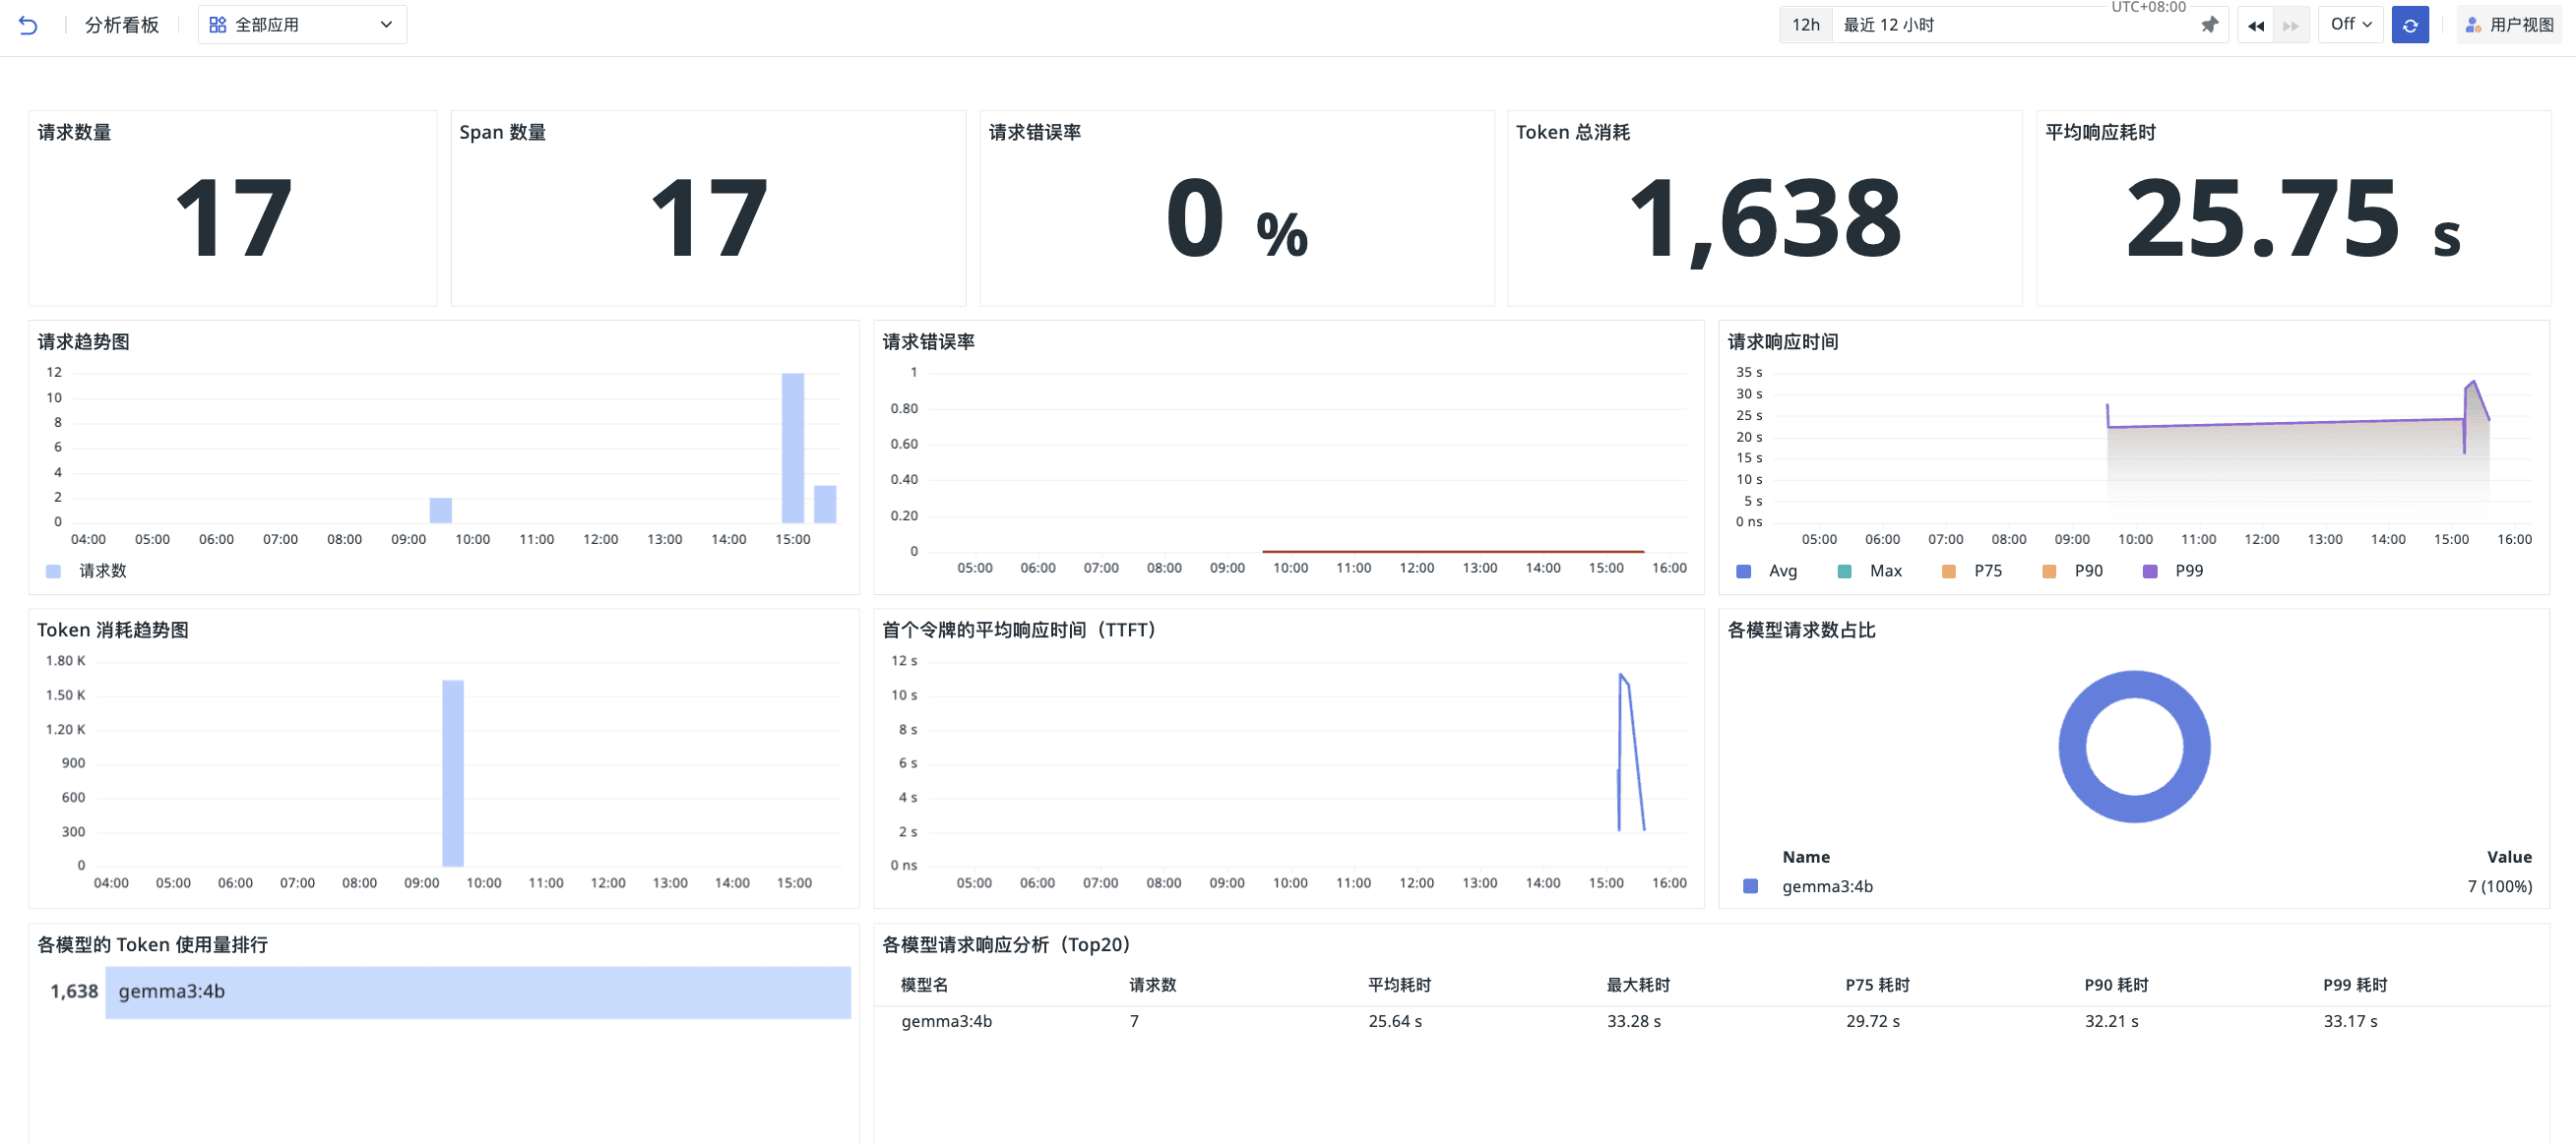The image size is (2576, 1145).
Task: Click gemma3:4b color swatch in pie legend
Action: tap(1750, 886)
